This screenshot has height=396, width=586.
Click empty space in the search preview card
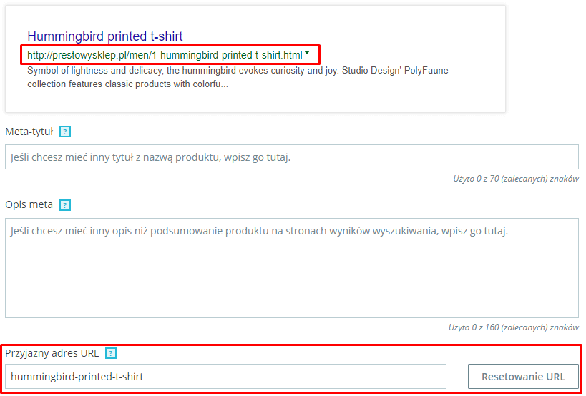(x=373, y=99)
